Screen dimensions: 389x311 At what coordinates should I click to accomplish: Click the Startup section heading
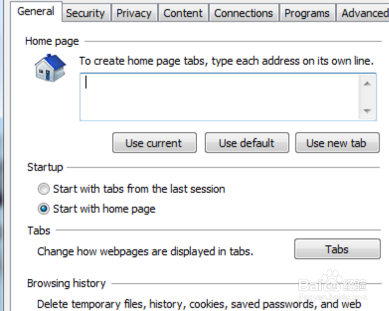click(45, 167)
